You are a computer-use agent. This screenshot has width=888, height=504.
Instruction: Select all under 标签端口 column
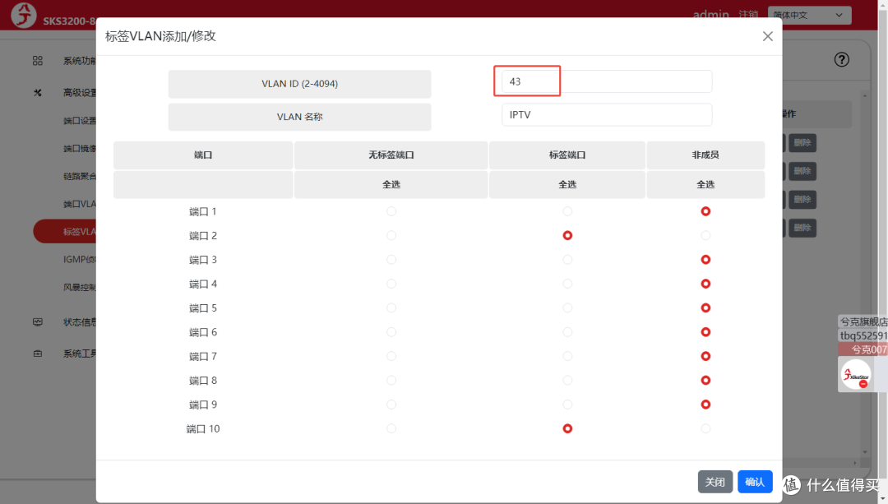567,185
